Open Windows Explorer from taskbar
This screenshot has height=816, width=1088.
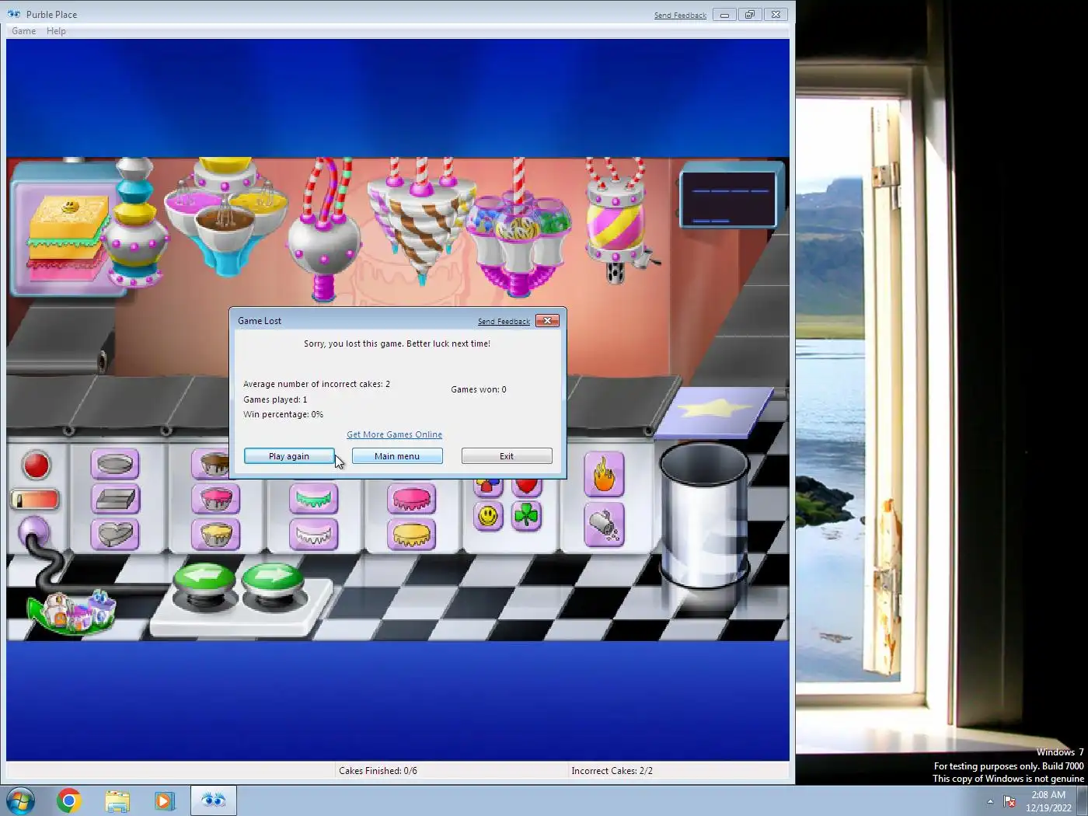(117, 800)
